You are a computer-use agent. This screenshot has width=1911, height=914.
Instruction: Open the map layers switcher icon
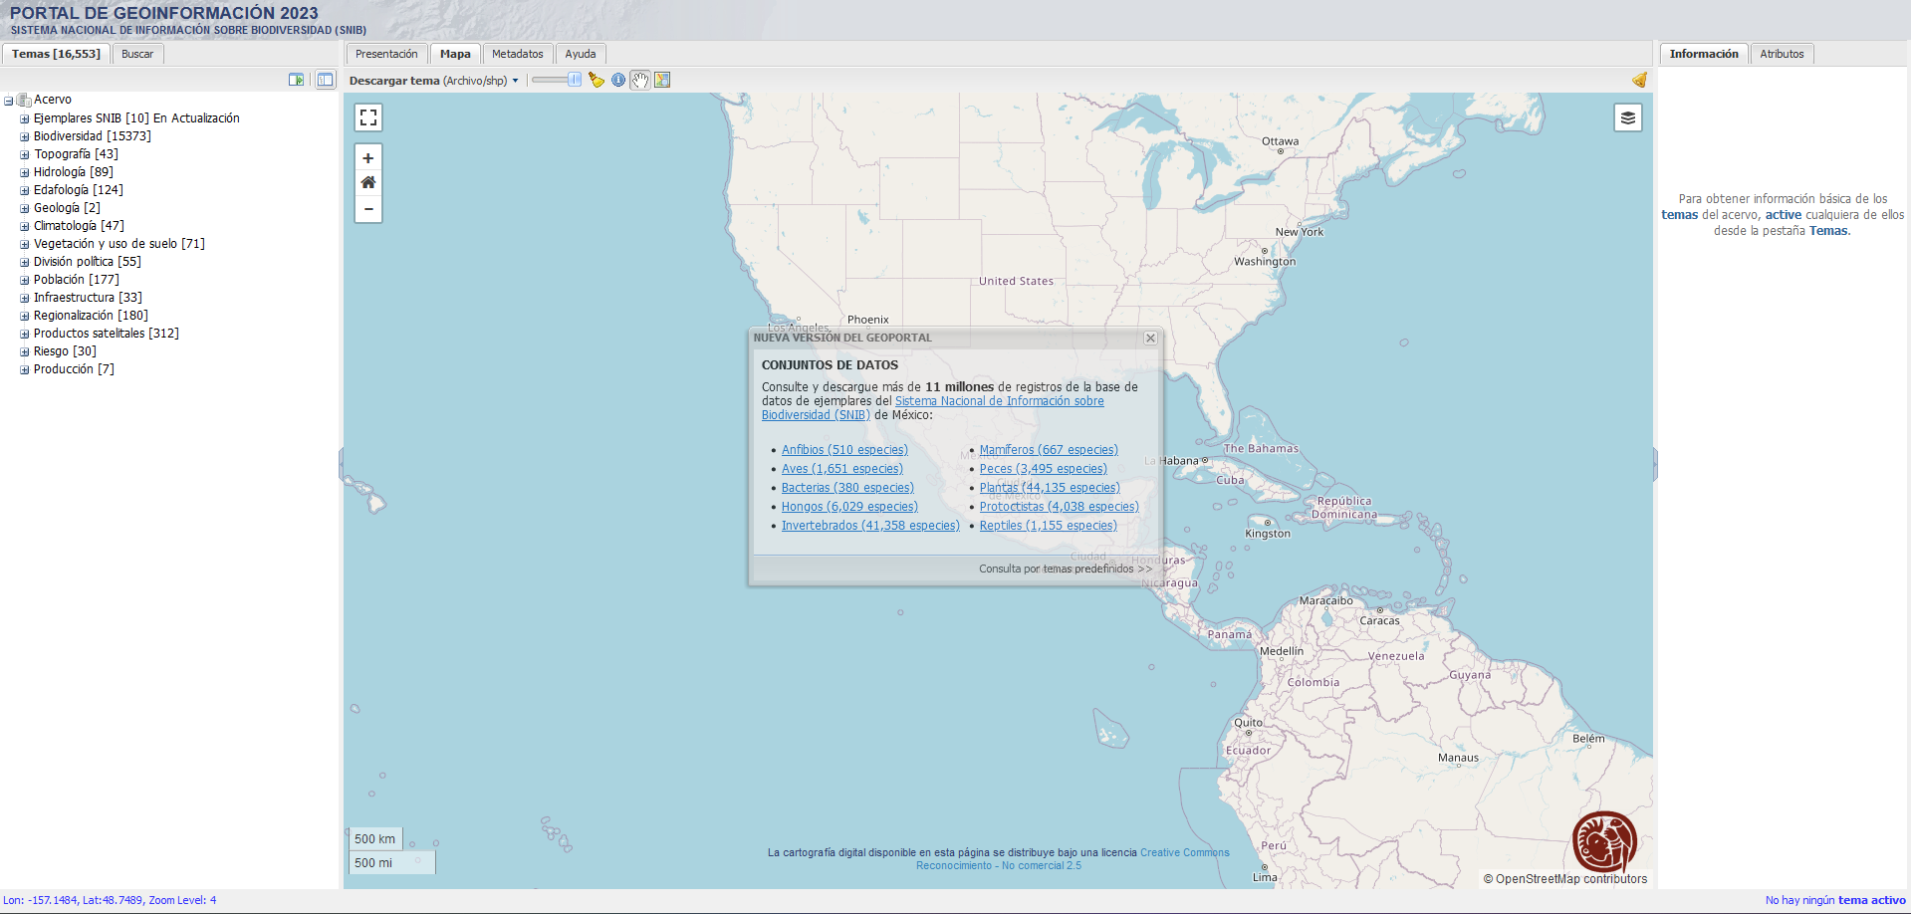pos(1628,117)
